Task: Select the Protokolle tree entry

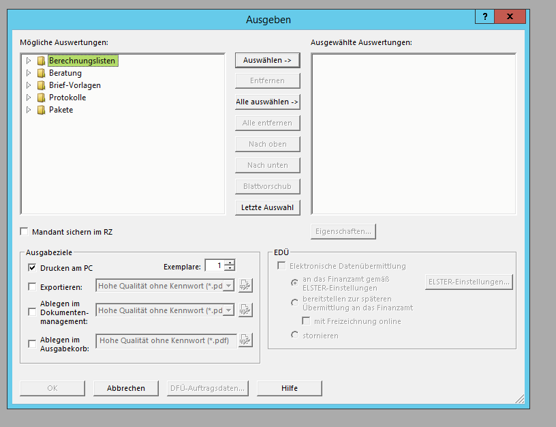Action: point(67,98)
